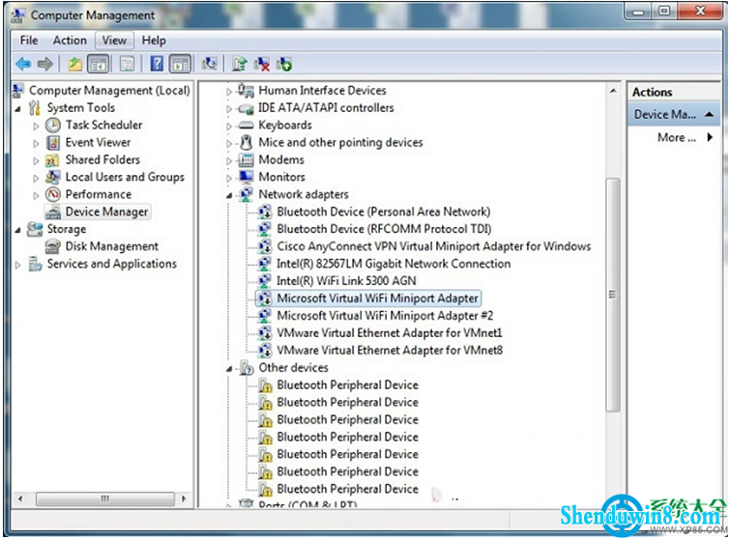Expand the Monitors category
Image resolution: width=730 pixels, height=540 pixels.
228,178
